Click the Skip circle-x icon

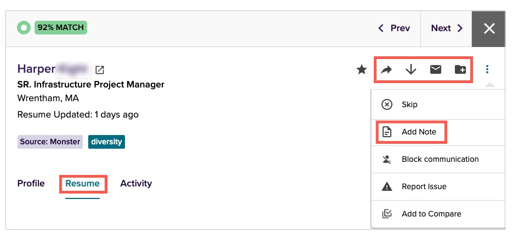pyautogui.click(x=387, y=104)
